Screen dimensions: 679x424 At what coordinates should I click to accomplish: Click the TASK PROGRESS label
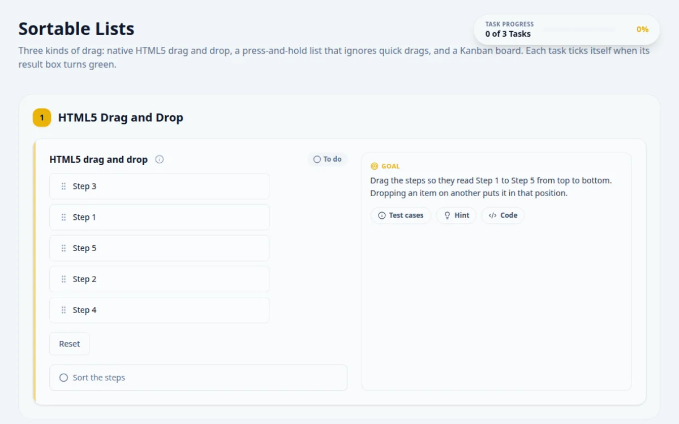click(x=509, y=24)
